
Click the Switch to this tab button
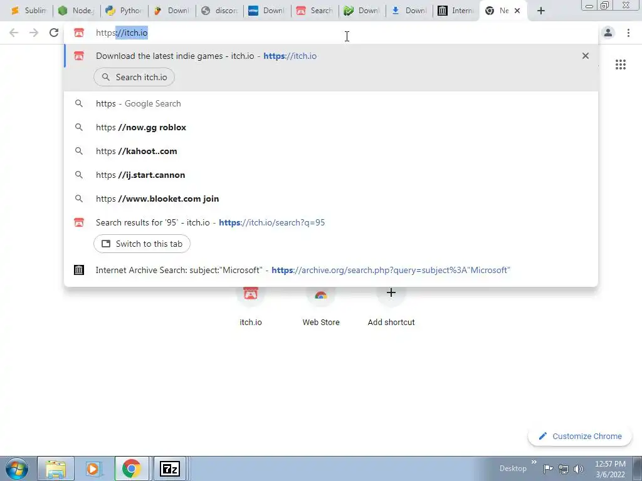pos(142,244)
